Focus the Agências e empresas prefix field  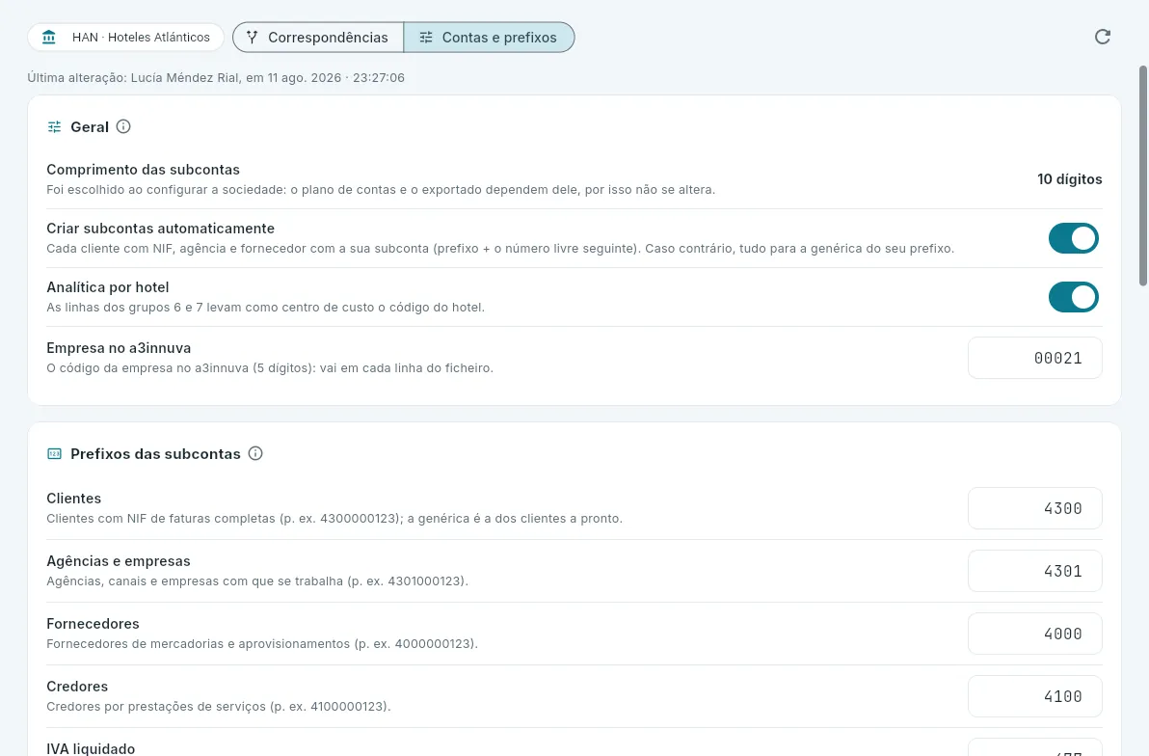(x=1034, y=571)
